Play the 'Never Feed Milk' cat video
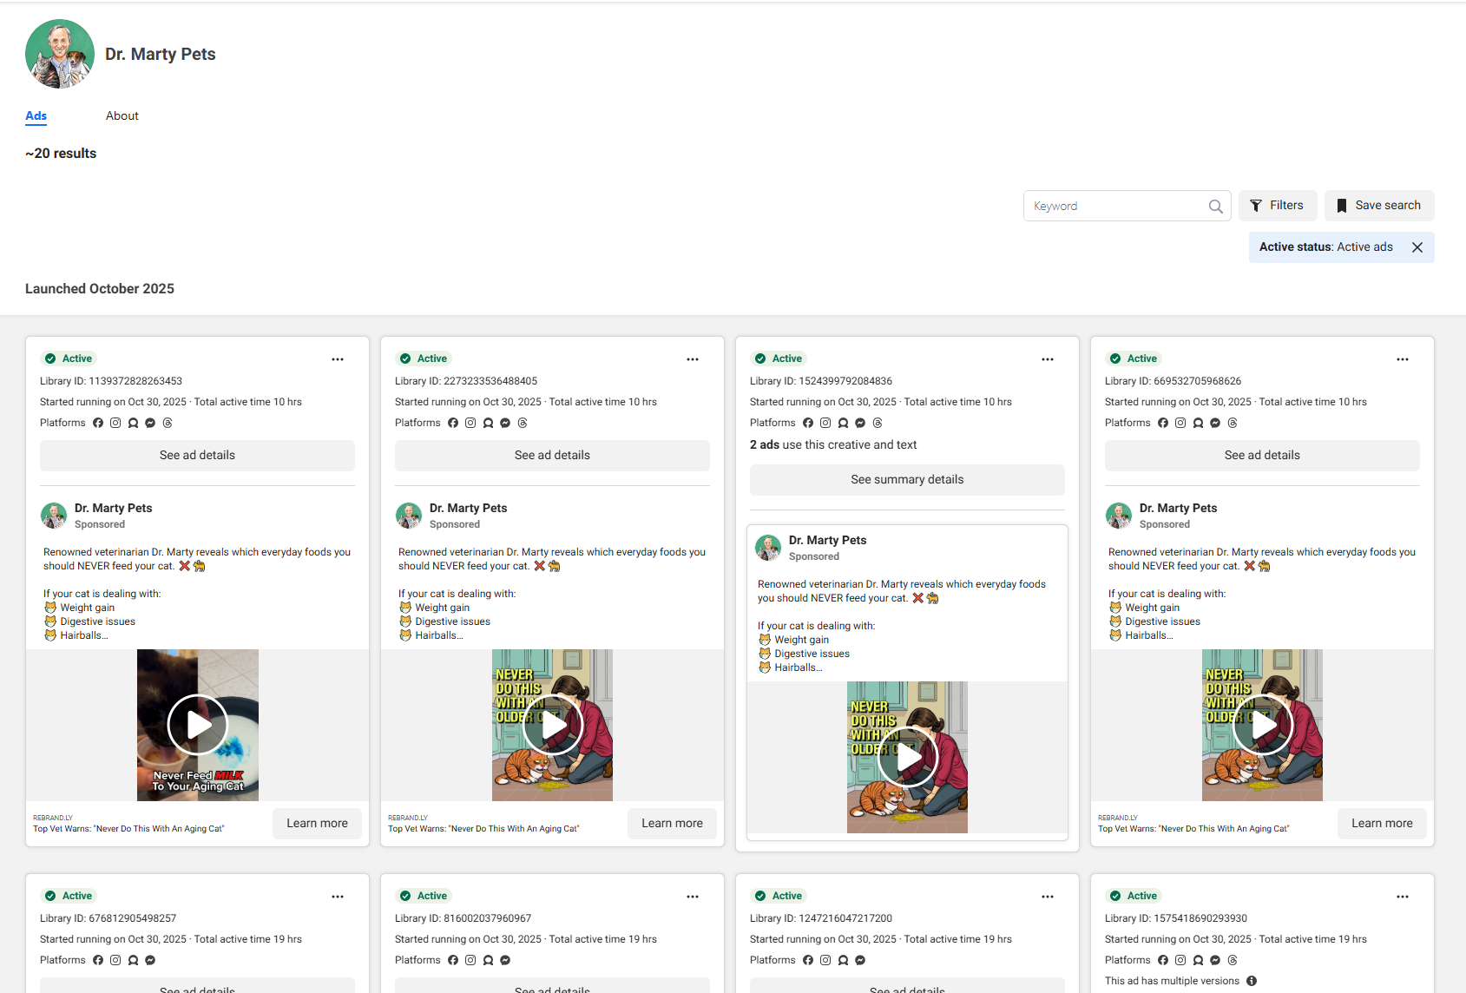The width and height of the screenshot is (1466, 993). [198, 725]
